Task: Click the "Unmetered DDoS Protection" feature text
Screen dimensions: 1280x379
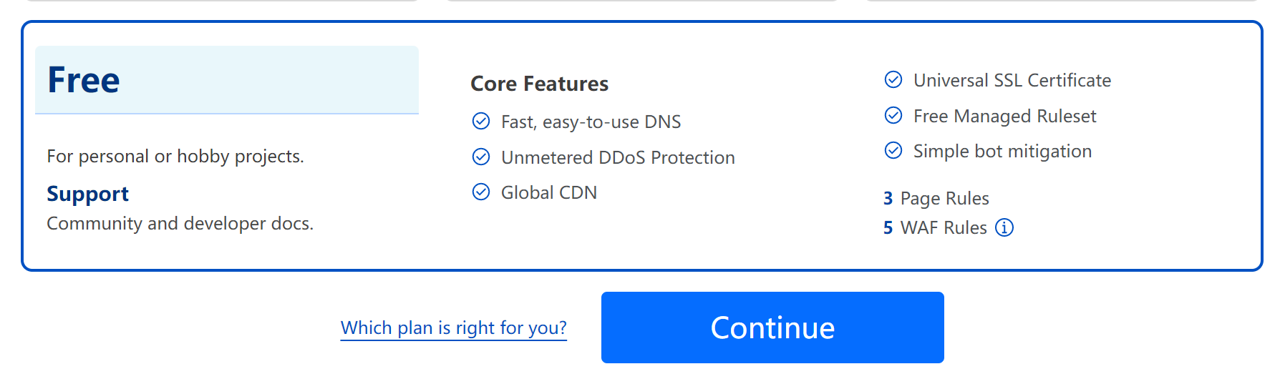Action: click(x=618, y=157)
